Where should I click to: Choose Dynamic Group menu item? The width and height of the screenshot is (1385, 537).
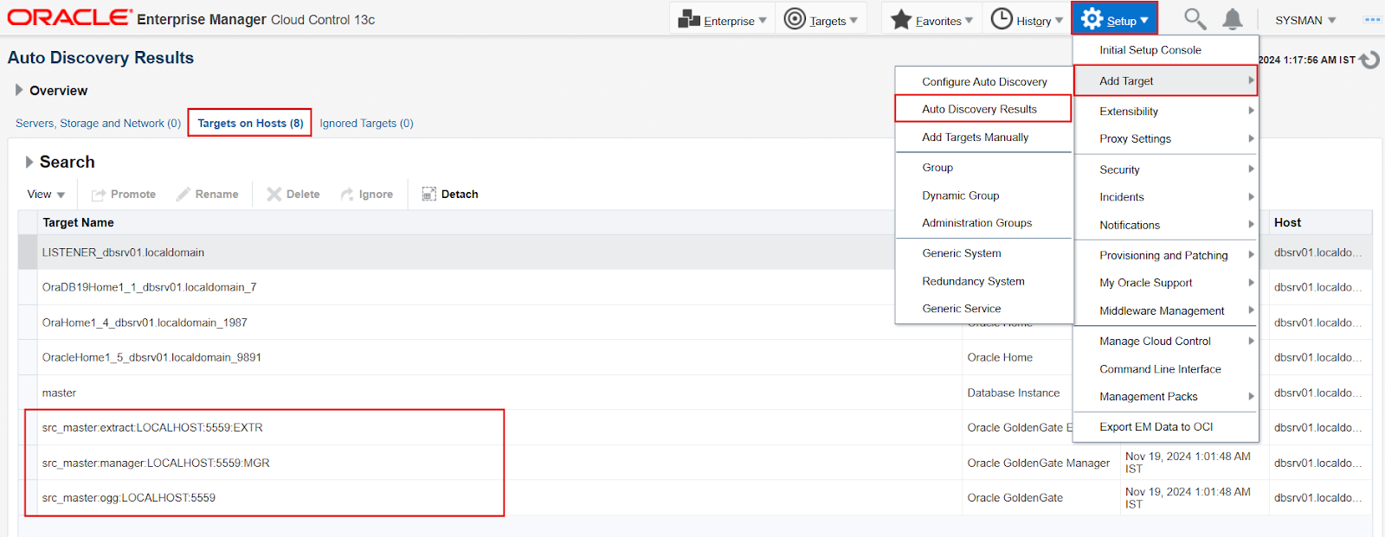pyautogui.click(x=984, y=195)
